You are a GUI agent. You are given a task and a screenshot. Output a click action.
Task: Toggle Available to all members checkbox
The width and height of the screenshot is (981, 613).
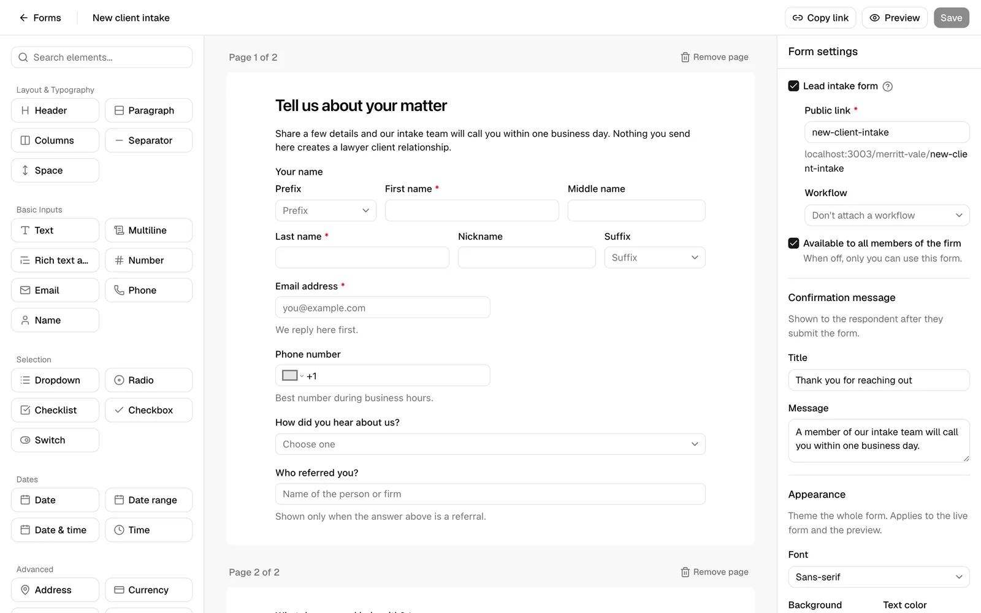pos(793,243)
